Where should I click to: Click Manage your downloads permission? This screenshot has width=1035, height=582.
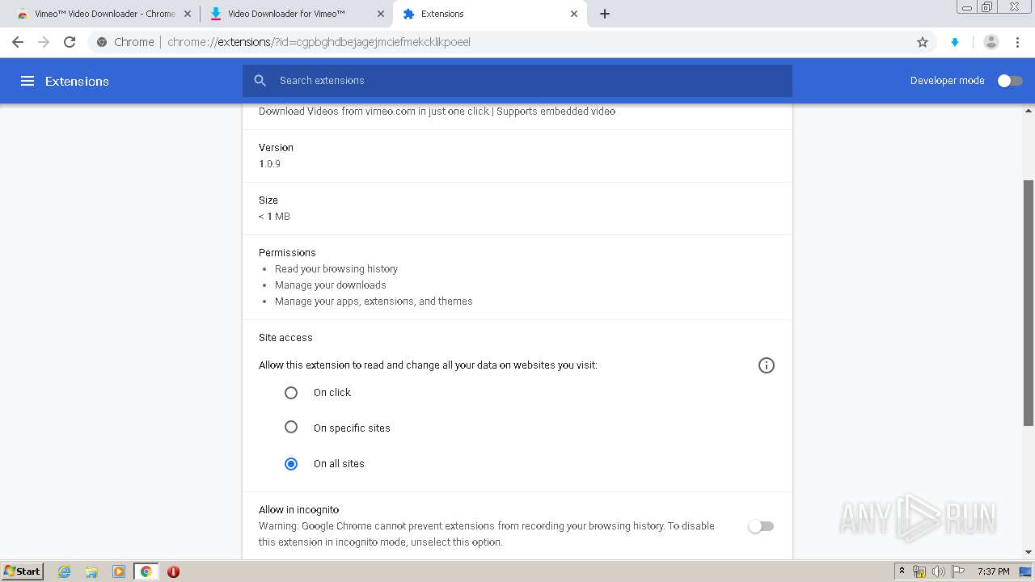[330, 285]
